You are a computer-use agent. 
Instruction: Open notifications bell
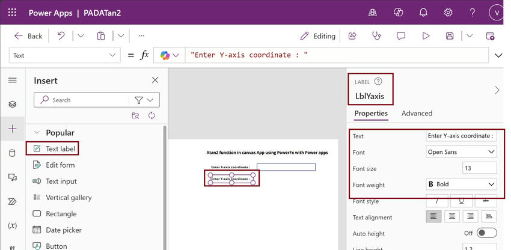pyautogui.click(x=423, y=13)
